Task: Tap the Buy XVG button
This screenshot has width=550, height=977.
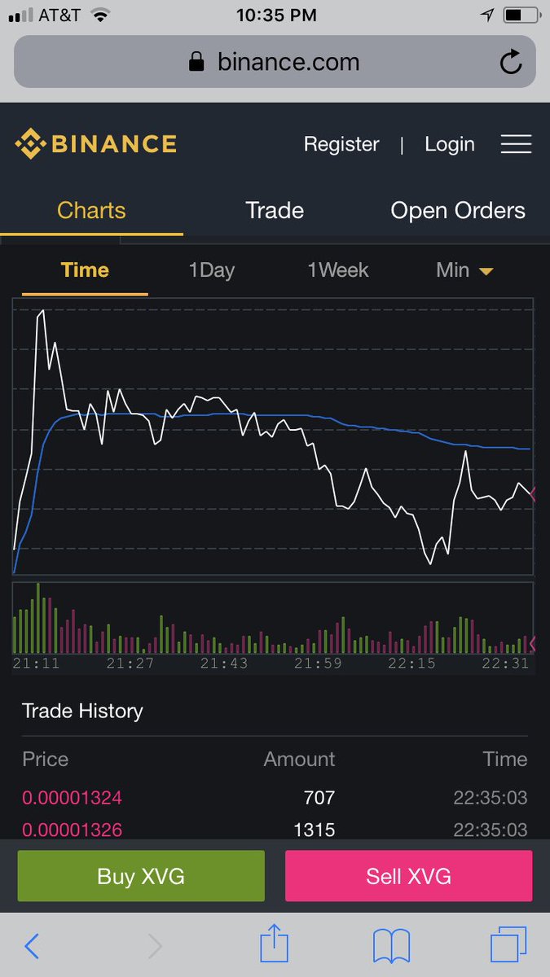Action: 141,876
